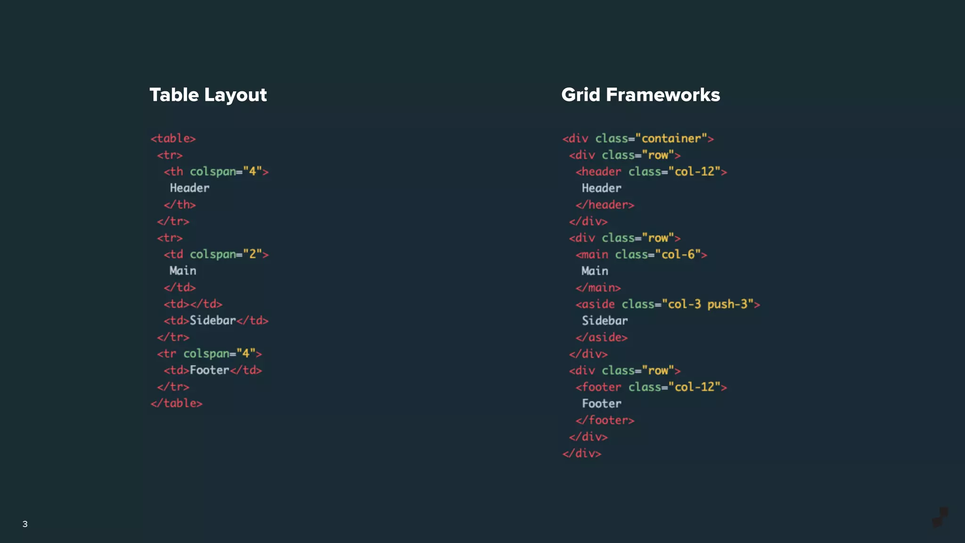The height and width of the screenshot is (543, 965).
Task: Click the logo icon in the corner
Action: pos(940,517)
